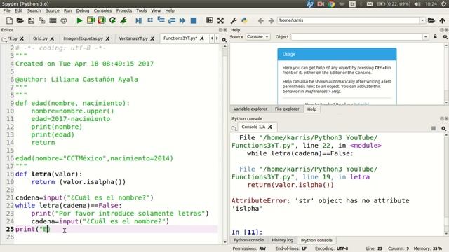
Task: Expand the Object field dropdown arrow
Action: point(426,37)
